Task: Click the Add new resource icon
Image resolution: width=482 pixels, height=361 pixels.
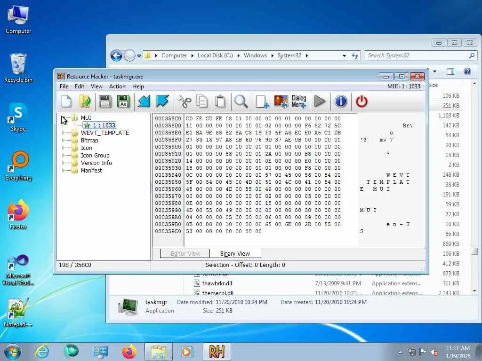Action: [x=262, y=102]
